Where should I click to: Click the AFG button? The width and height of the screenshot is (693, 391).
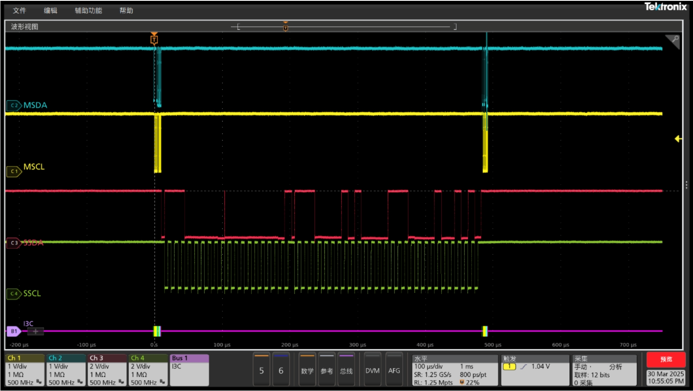tap(394, 370)
